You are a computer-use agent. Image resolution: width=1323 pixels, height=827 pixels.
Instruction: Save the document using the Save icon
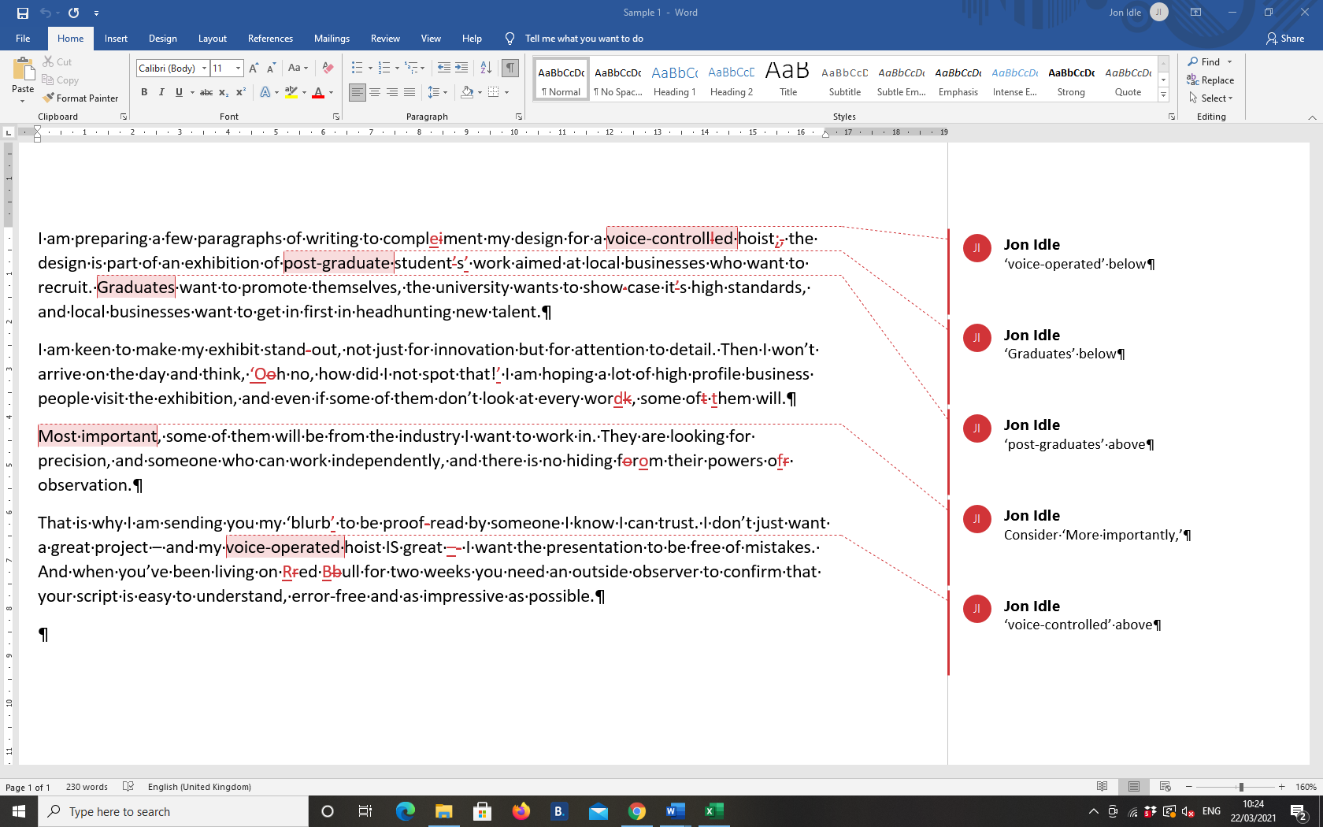pos(22,13)
